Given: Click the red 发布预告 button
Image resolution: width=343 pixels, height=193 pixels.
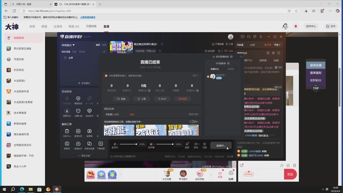Looking at the screenshot, I should tap(183, 99).
